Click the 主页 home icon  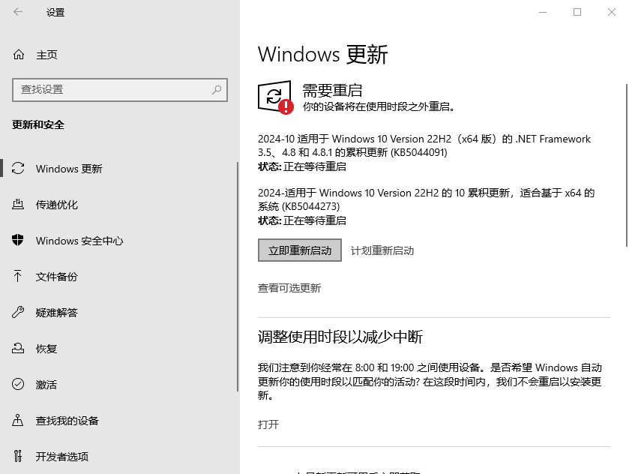19,54
